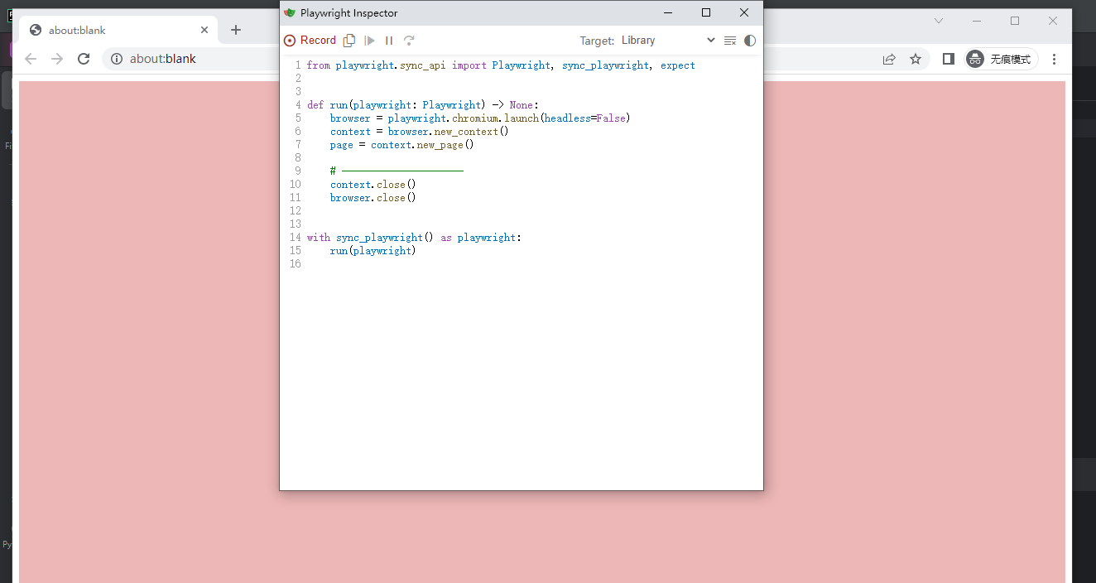
Task: Copy generated code with the copy icon
Action: point(349,40)
